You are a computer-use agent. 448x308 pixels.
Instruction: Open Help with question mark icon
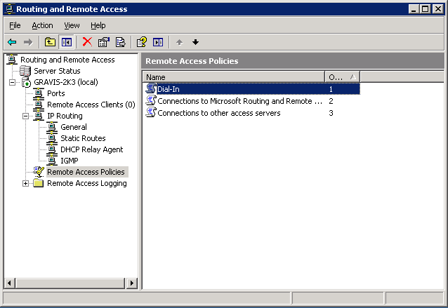point(142,42)
